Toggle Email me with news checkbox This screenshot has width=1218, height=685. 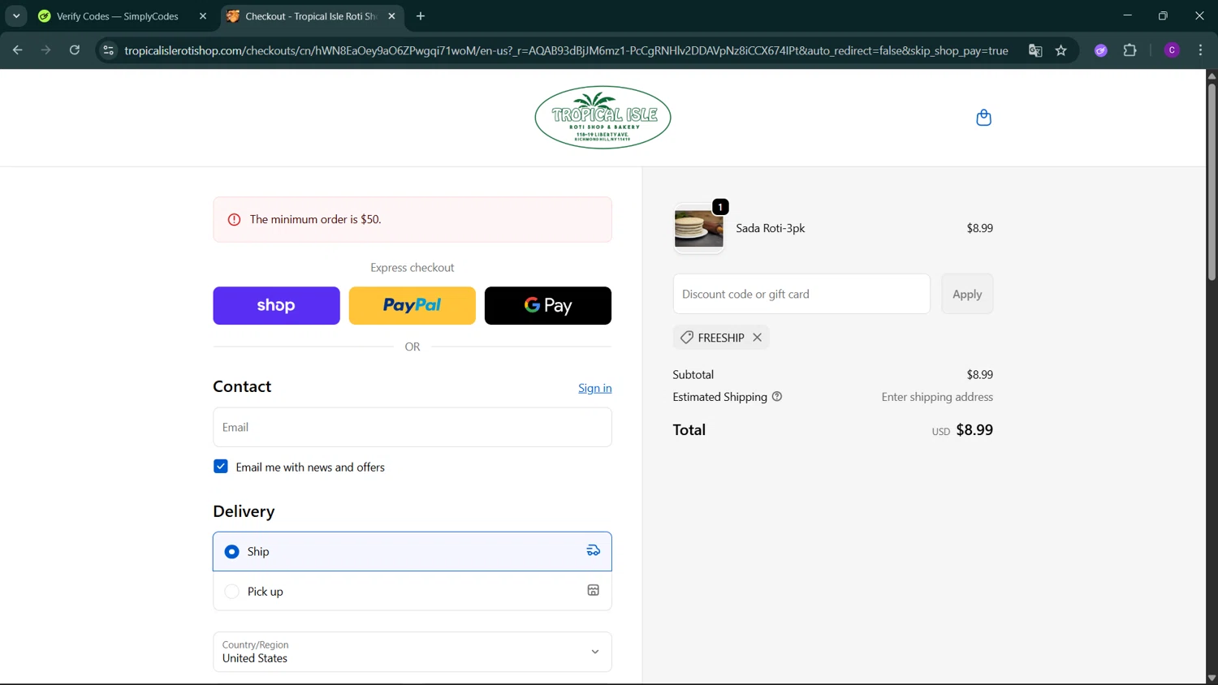[x=221, y=467]
